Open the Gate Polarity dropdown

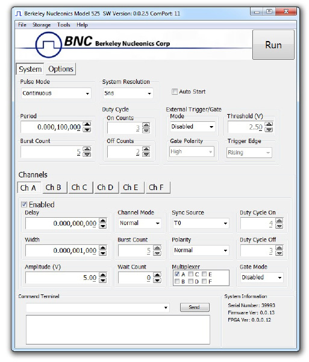(x=192, y=151)
